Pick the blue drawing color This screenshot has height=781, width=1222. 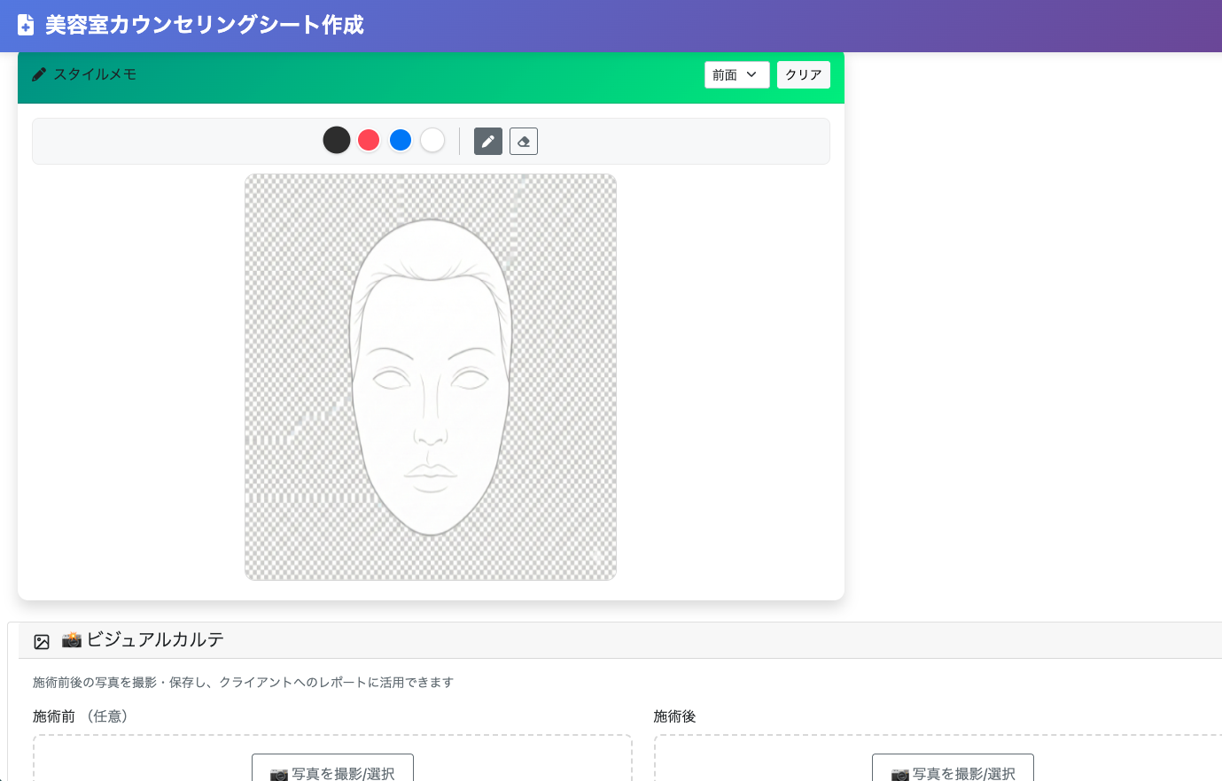pos(401,140)
